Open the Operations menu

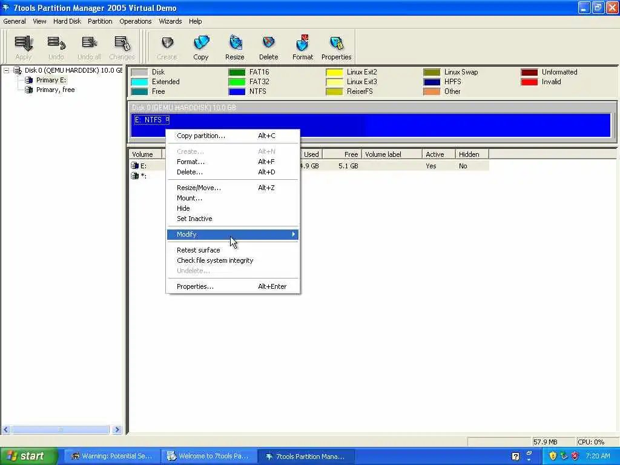[x=136, y=21]
